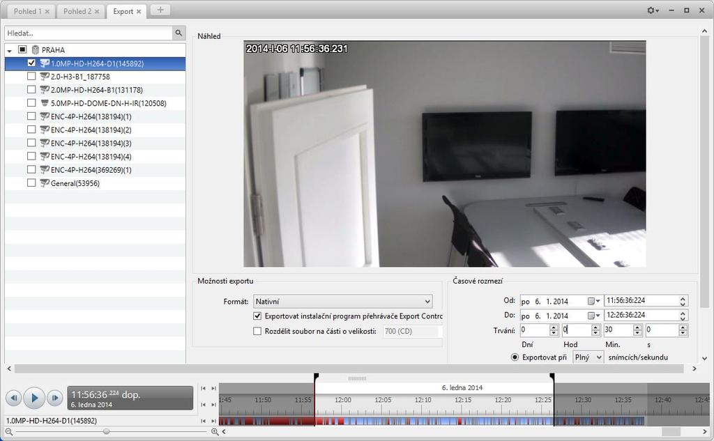This screenshot has height=441, width=714.
Task: Click the search magnifier icon
Action: pyautogui.click(x=178, y=33)
